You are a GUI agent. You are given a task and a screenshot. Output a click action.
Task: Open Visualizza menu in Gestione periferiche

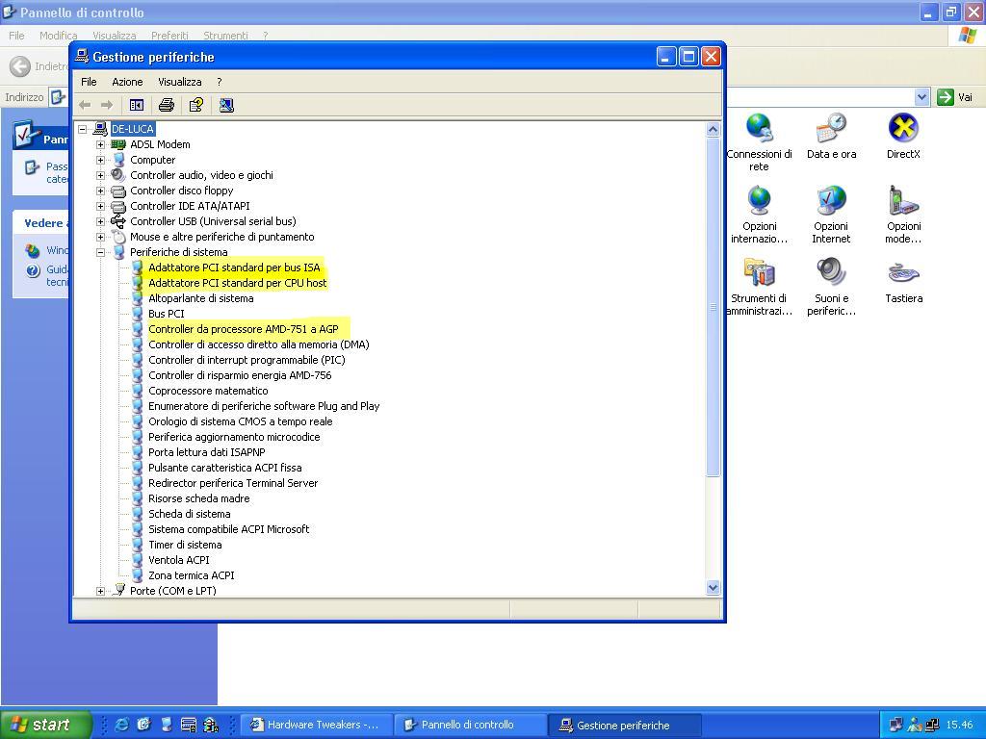pyautogui.click(x=180, y=82)
